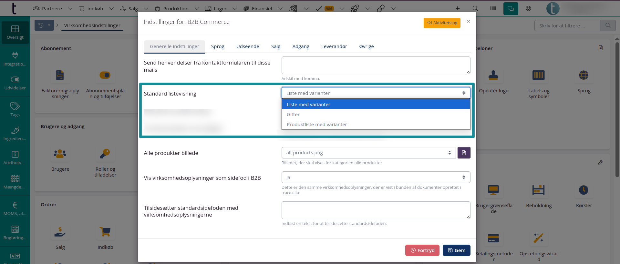
Task: Switch to the Adgang tab
Action: pyautogui.click(x=301, y=46)
